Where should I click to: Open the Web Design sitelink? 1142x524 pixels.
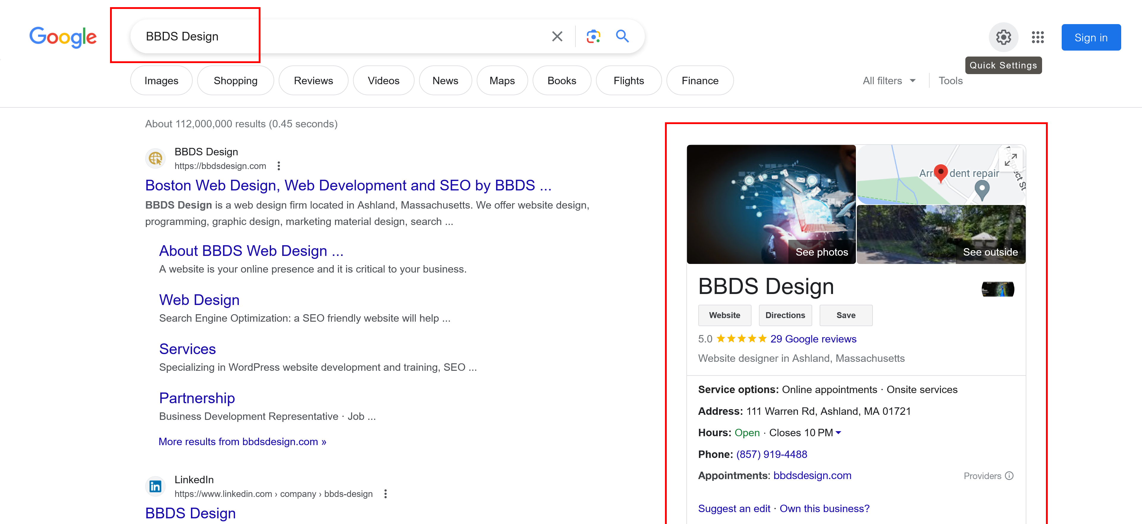pyautogui.click(x=199, y=300)
